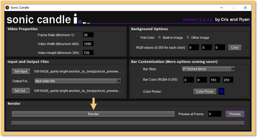258x138 pixels.
Task: Click the render progress bar
Action: point(128,123)
